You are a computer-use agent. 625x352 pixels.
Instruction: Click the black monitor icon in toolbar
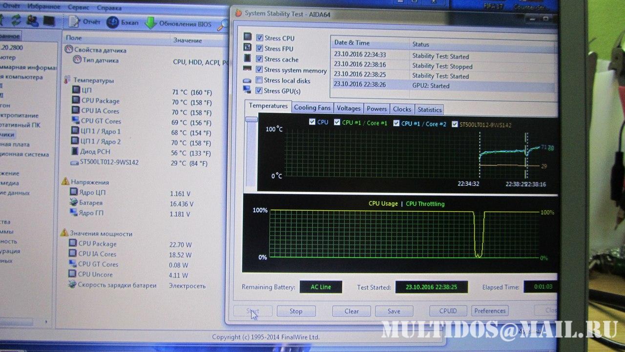pyautogui.click(x=49, y=21)
